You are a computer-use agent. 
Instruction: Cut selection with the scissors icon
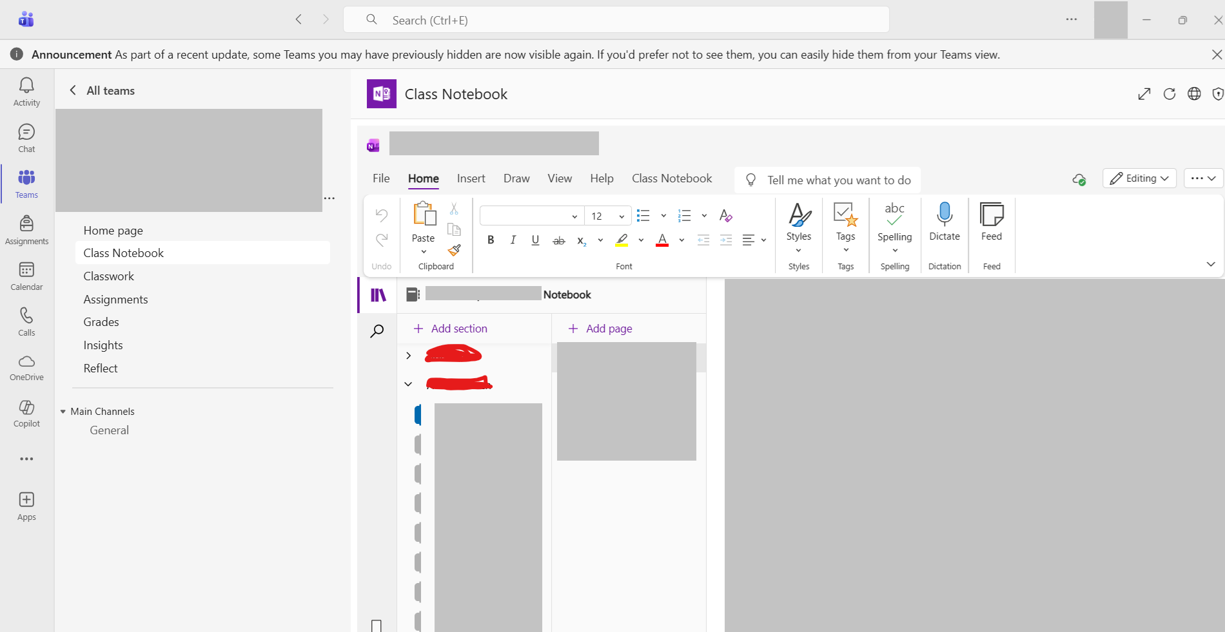(x=454, y=209)
